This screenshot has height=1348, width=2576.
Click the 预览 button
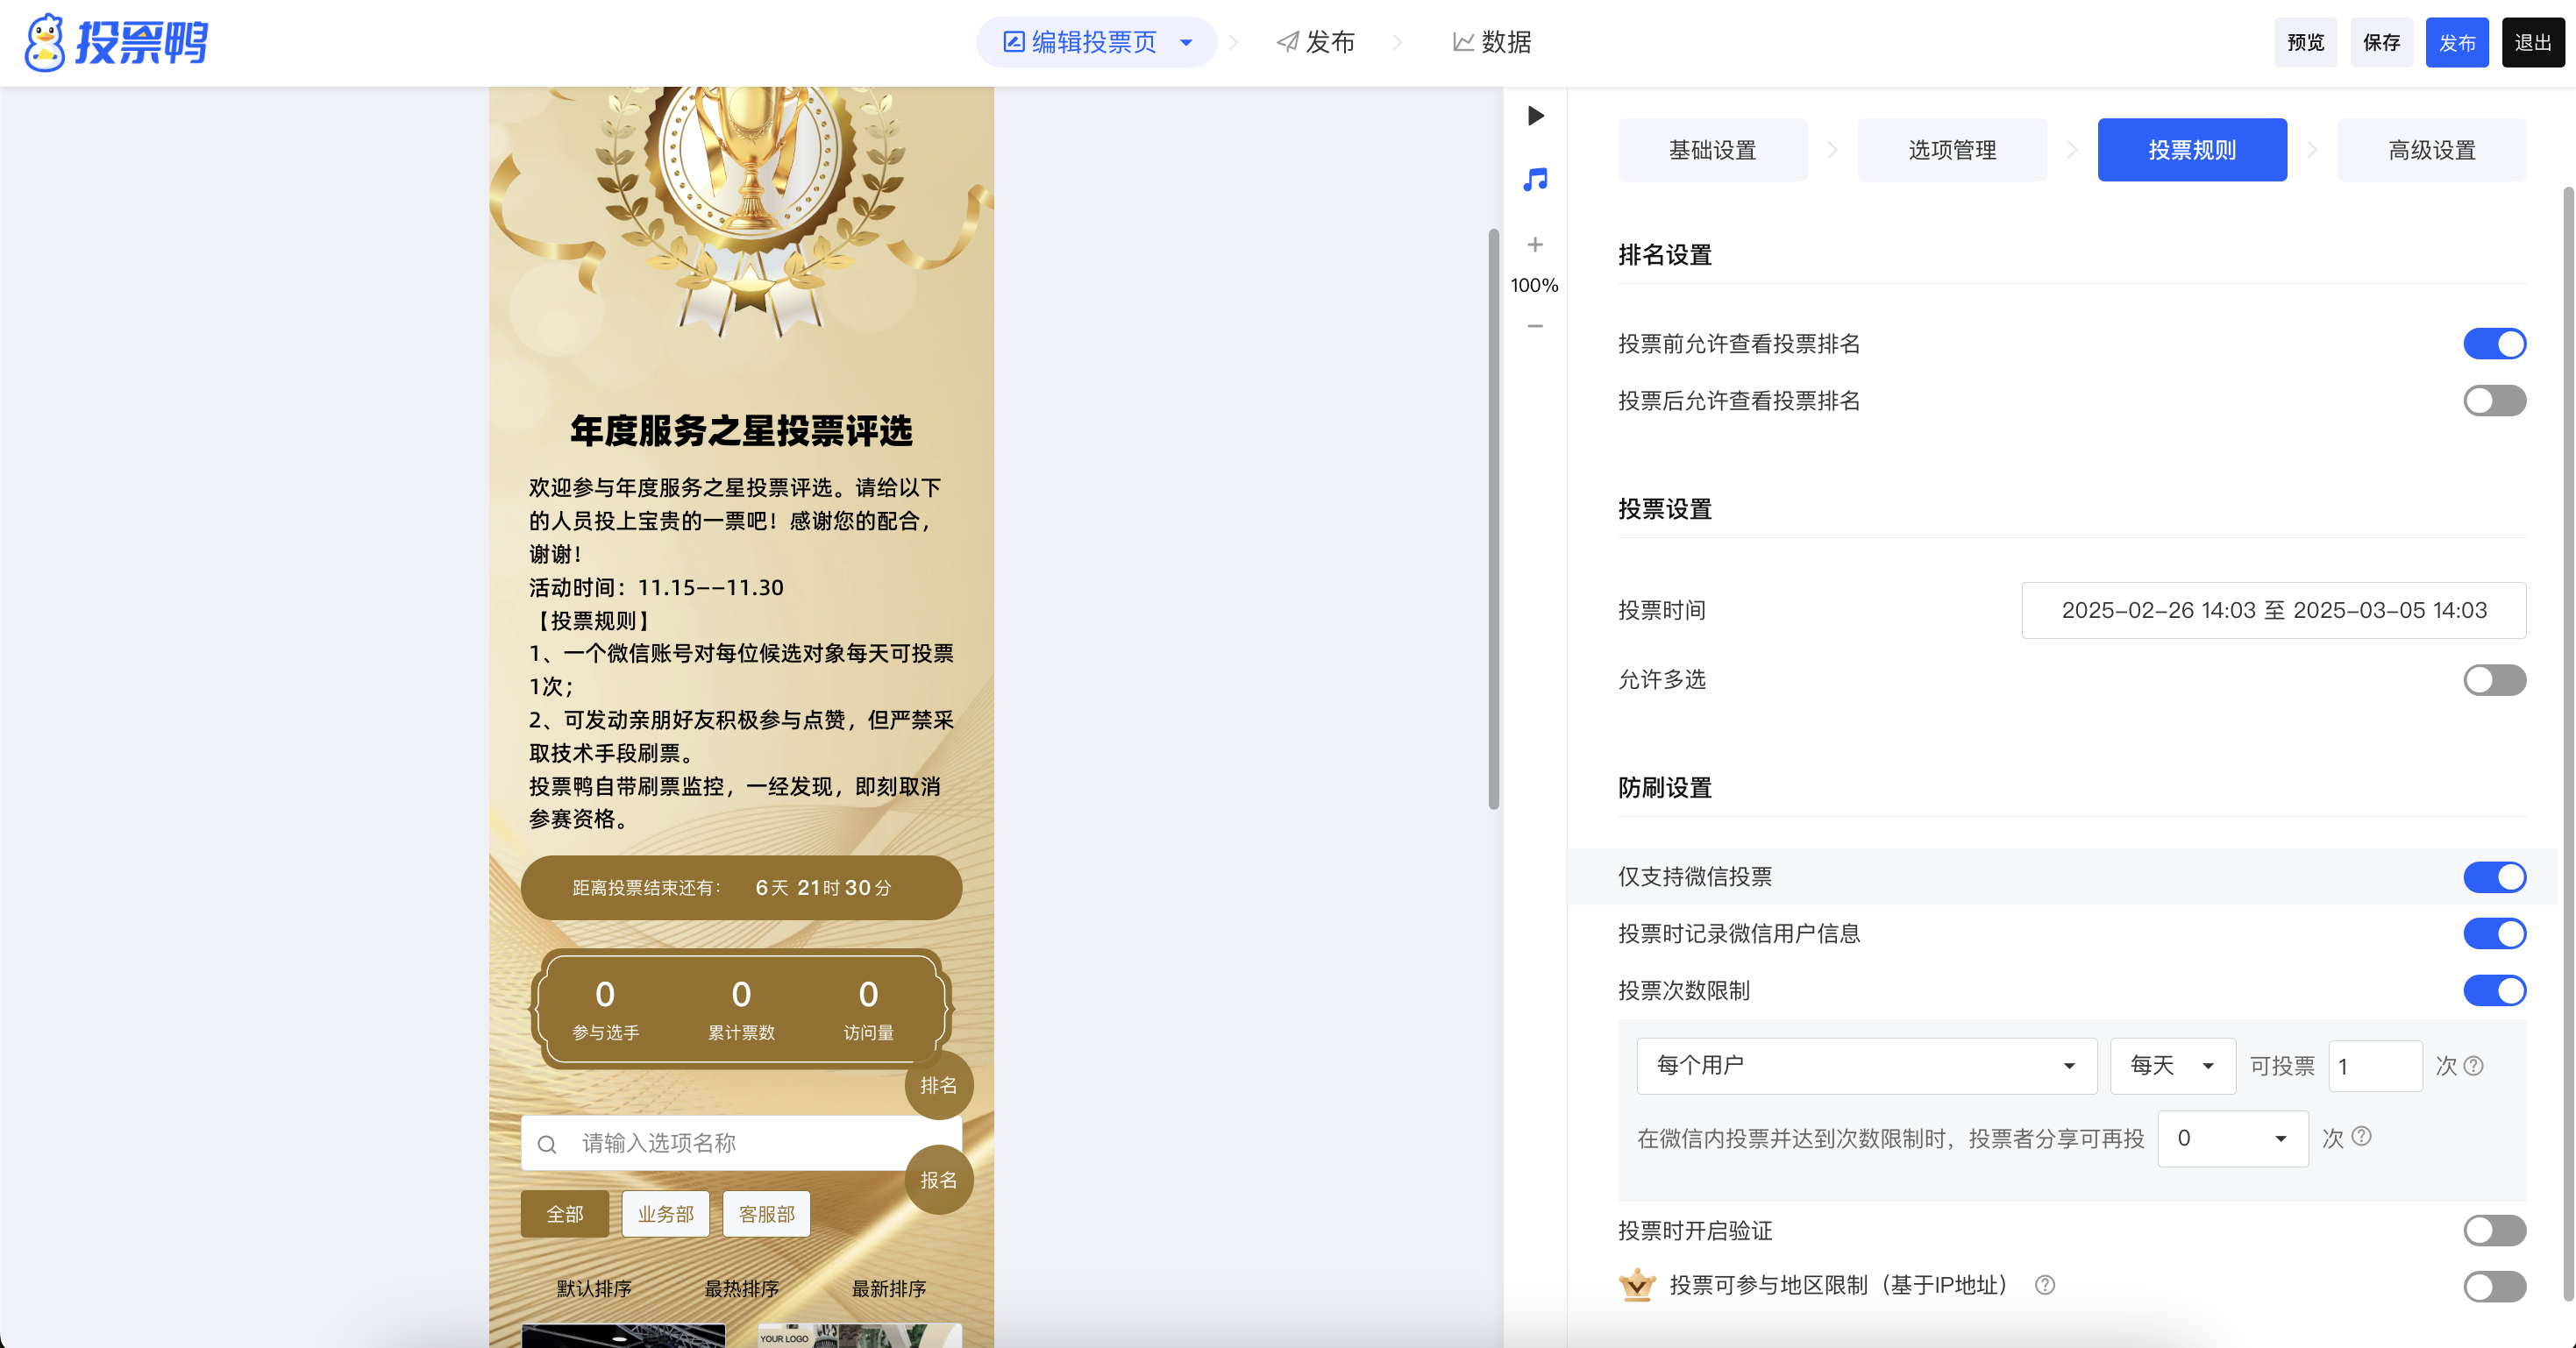click(2305, 43)
